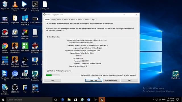Select the XSplit_Bro icon at right edge
The width and height of the screenshot is (182, 102).
175,75
